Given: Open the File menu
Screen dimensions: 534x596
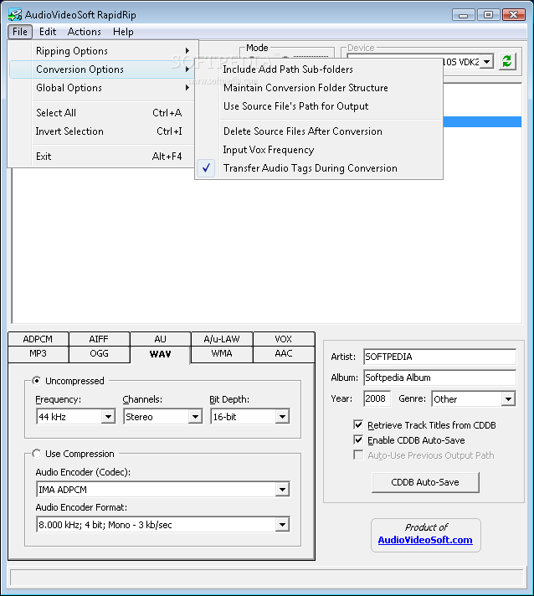Looking at the screenshot, I should click(20, 32).
